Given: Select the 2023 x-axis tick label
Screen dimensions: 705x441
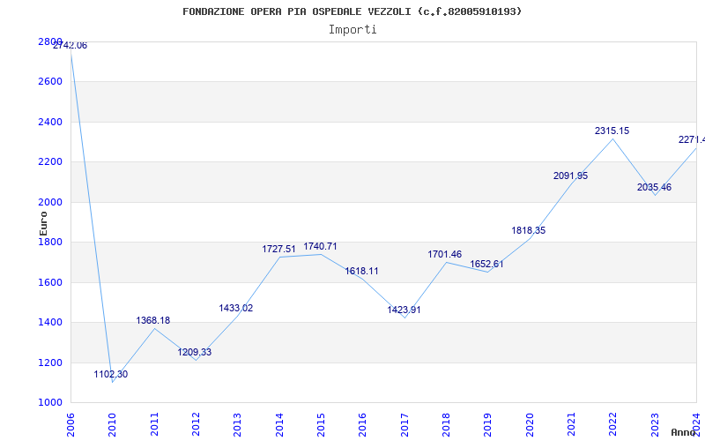Looking at the screenshot, I should pos(655,425).
